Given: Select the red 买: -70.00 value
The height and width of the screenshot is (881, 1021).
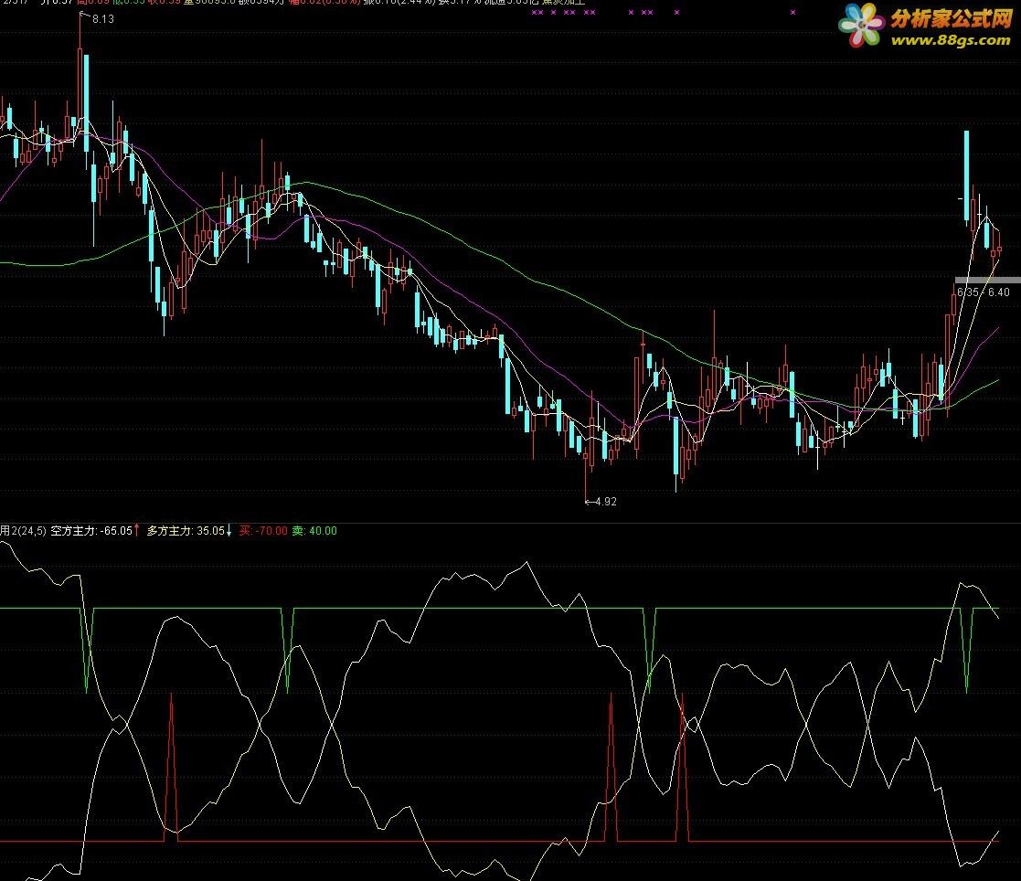Looking at the screenshot, I should (x=263, y=531).
